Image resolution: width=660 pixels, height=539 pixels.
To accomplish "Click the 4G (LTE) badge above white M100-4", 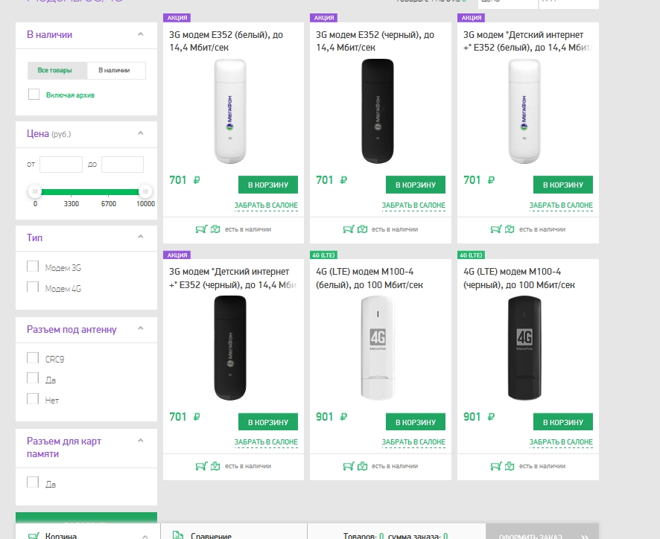I will (324, 255).
